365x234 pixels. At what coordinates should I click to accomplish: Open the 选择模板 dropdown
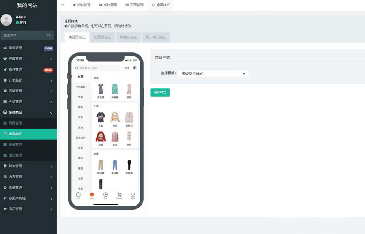(x=213, y=73)
